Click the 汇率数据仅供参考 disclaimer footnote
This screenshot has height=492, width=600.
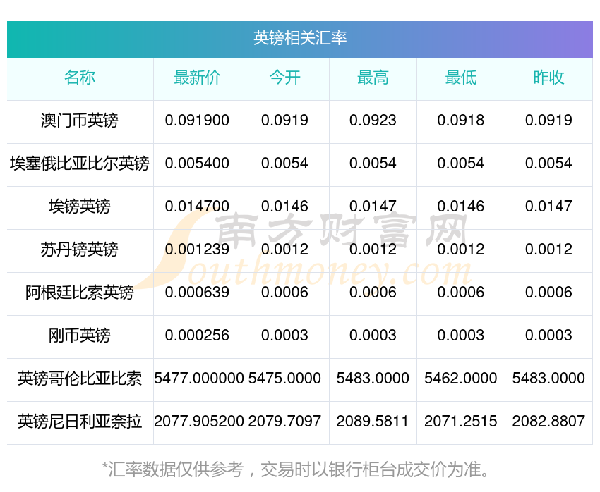click(x=296, y=469)
